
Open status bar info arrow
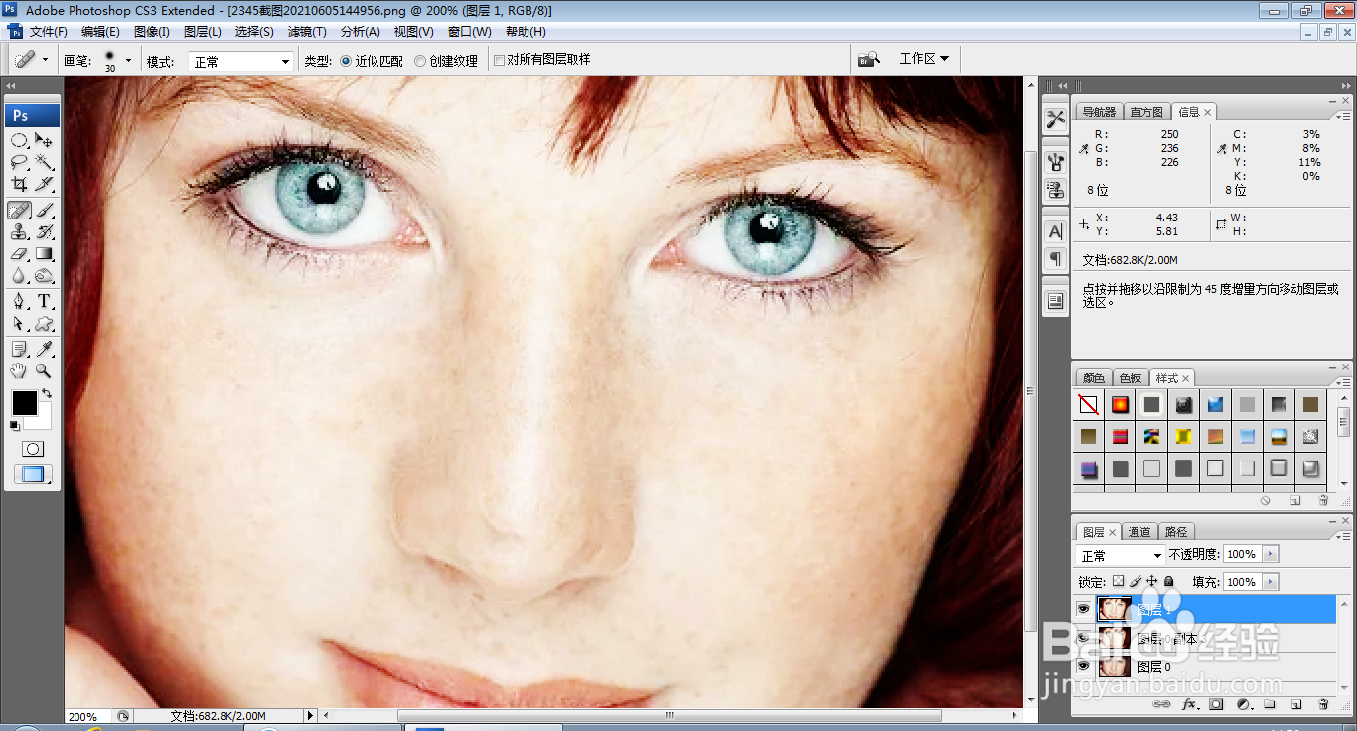pos(310,715)
